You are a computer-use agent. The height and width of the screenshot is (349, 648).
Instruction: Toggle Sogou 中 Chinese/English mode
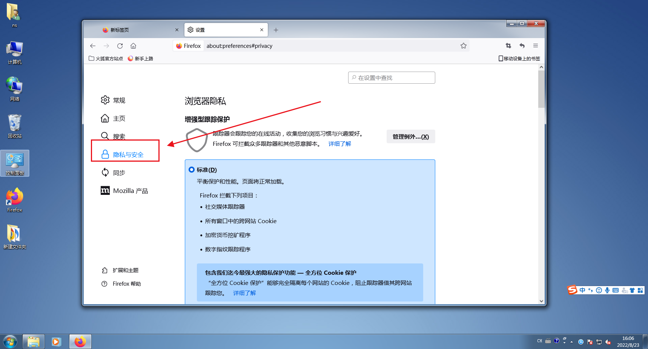click(582, 290)
